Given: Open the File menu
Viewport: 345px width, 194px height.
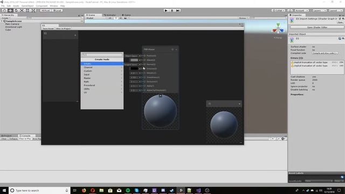Looking at the screenshot, I should click(3, 6).
